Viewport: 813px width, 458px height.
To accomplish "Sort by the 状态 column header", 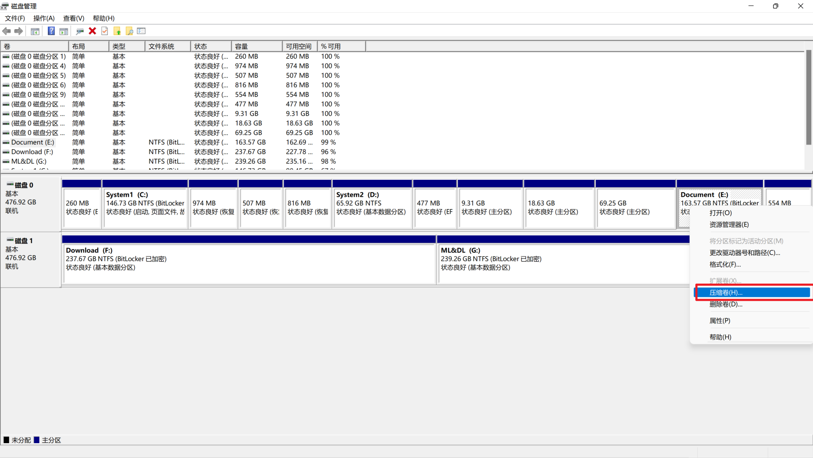I will (x=211, y=46).
